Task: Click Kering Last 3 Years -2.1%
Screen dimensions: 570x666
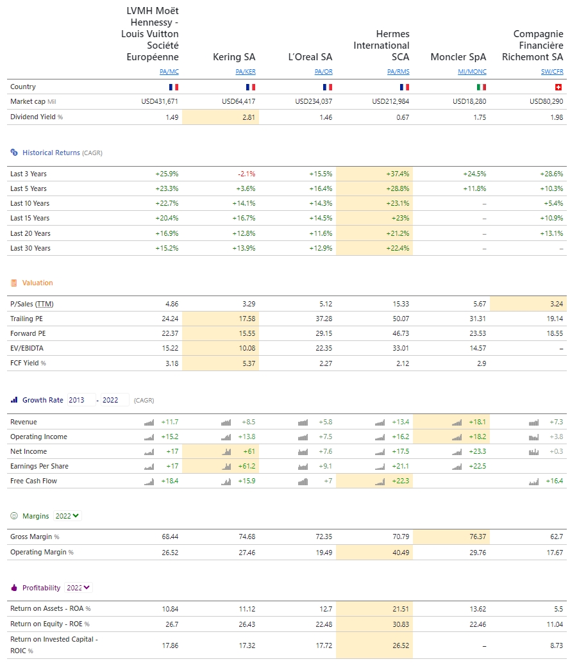Action: point(247,174)
